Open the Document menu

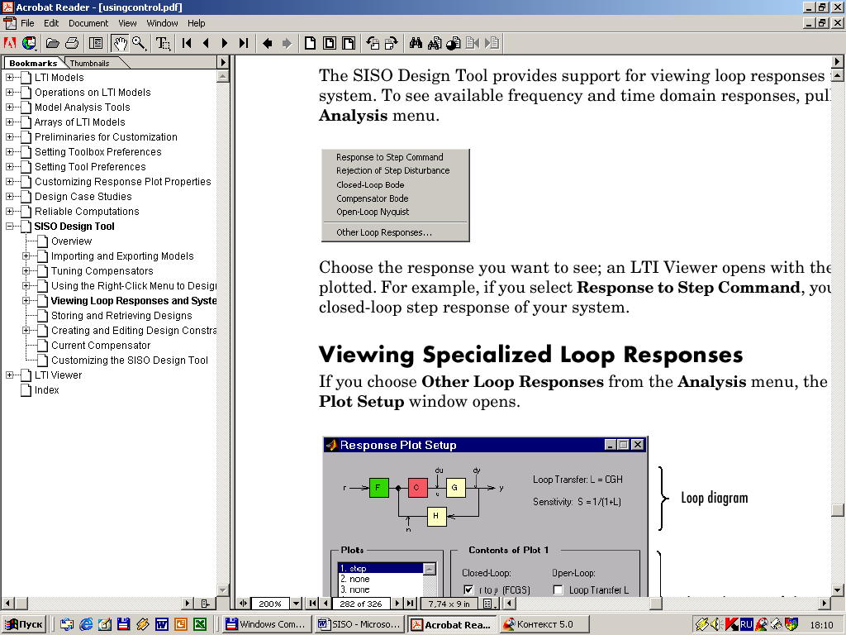coord(88,23)
